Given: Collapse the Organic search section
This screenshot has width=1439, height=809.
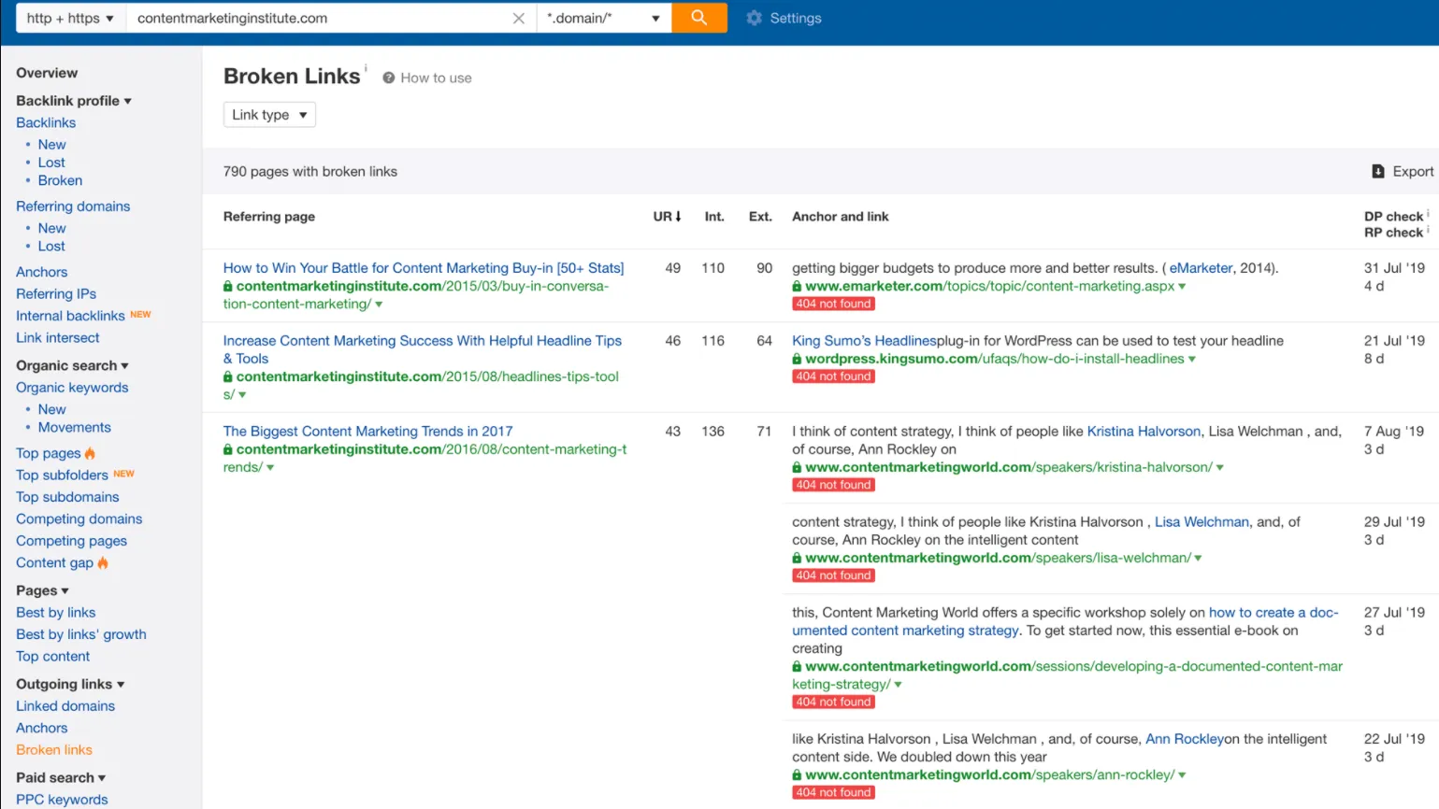Looking at the screenshot, I should tap(124, 366).
